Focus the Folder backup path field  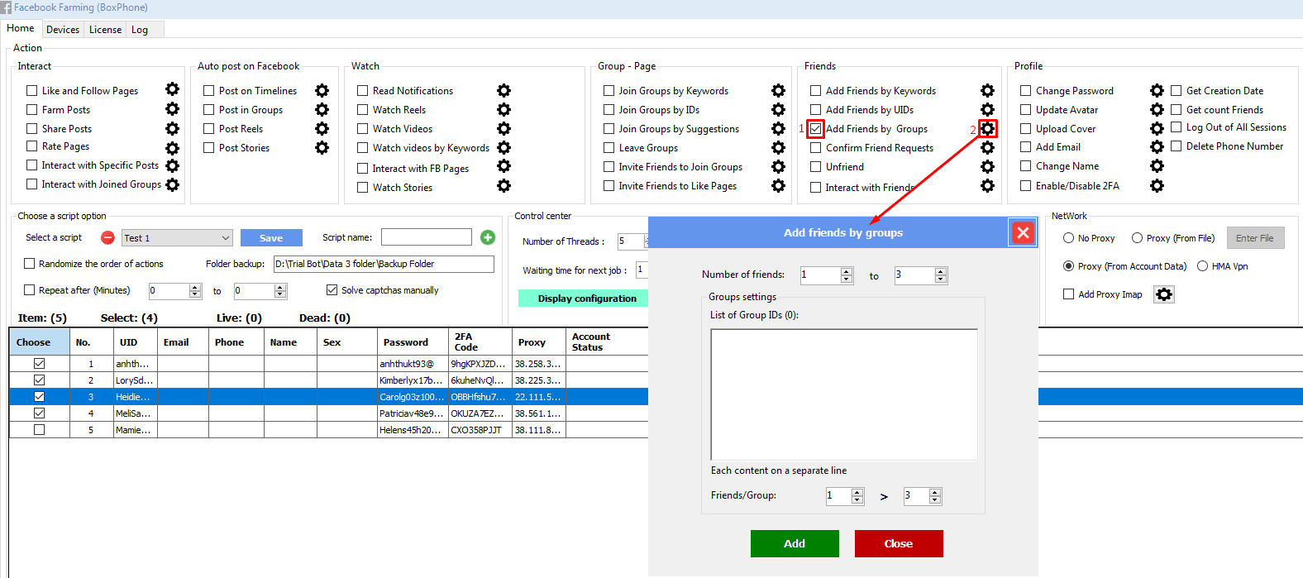pos(384,264)
